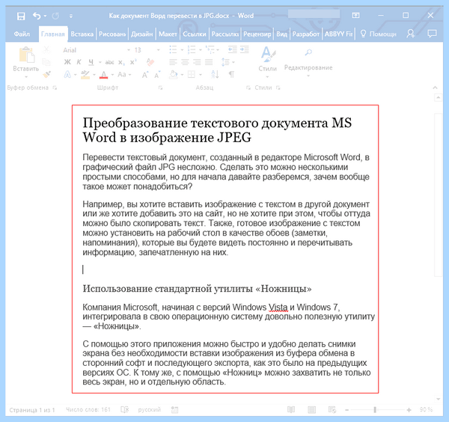Switch to the Вставка ribbon tab
Image resolution: width=449 pixels, height=422 pixels.
(82, 34)
